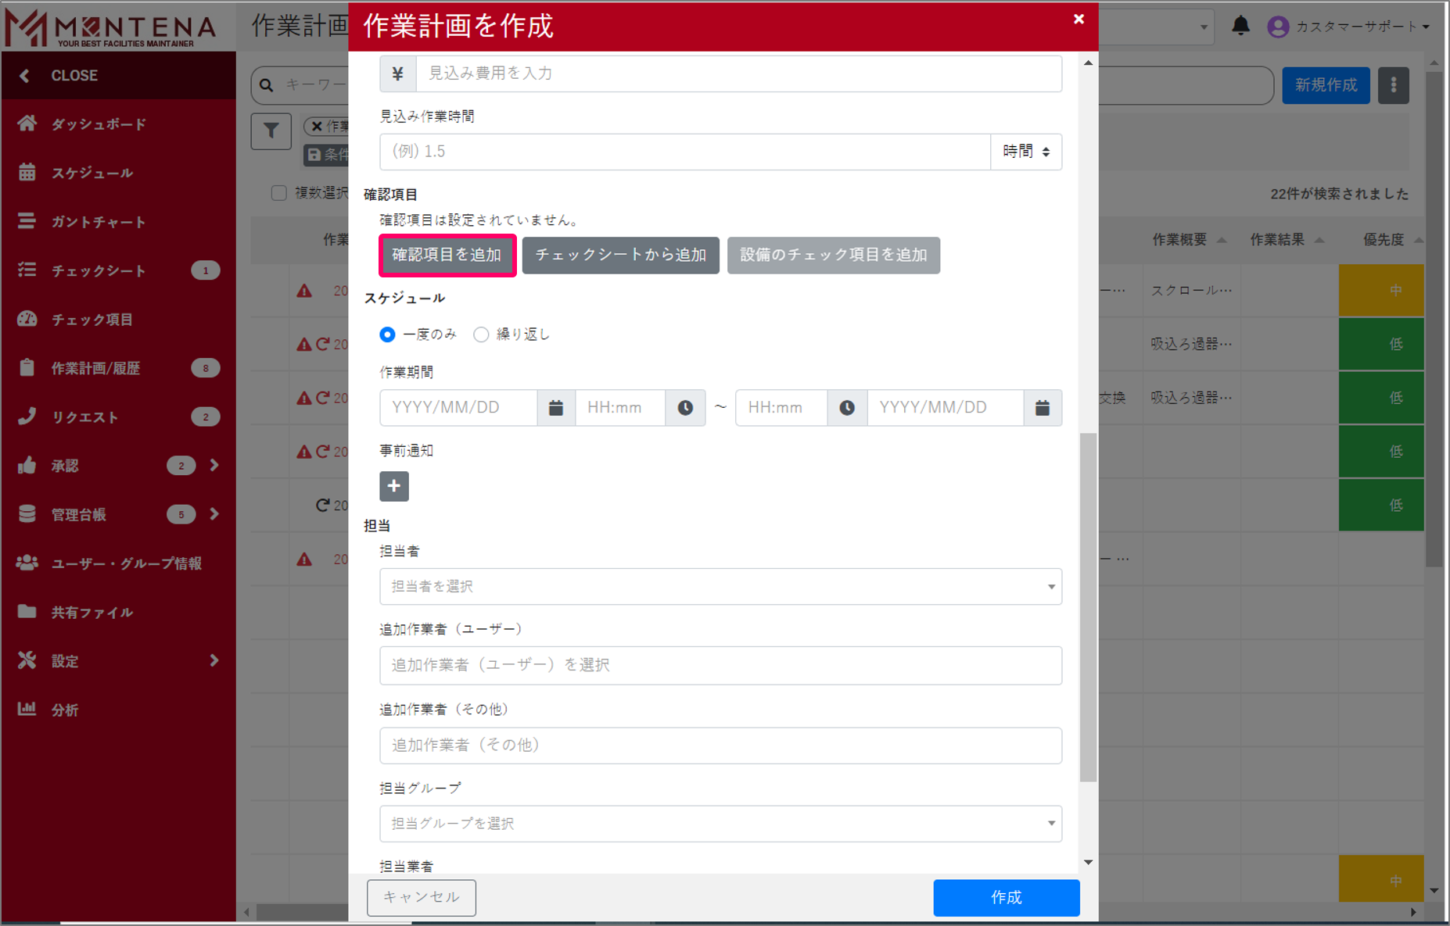Click the start time clock icon

[x=685, y=408]
